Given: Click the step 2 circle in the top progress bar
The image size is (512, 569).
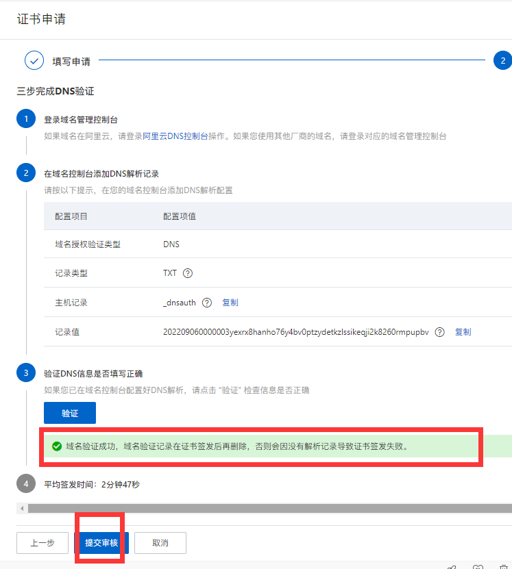Looking at the screenshot, I should pos(502,61).
